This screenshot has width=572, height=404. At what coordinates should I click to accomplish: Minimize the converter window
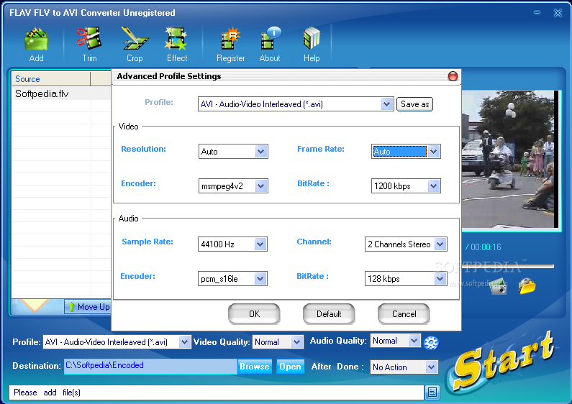pyautogui.click(x=537, y=12)
